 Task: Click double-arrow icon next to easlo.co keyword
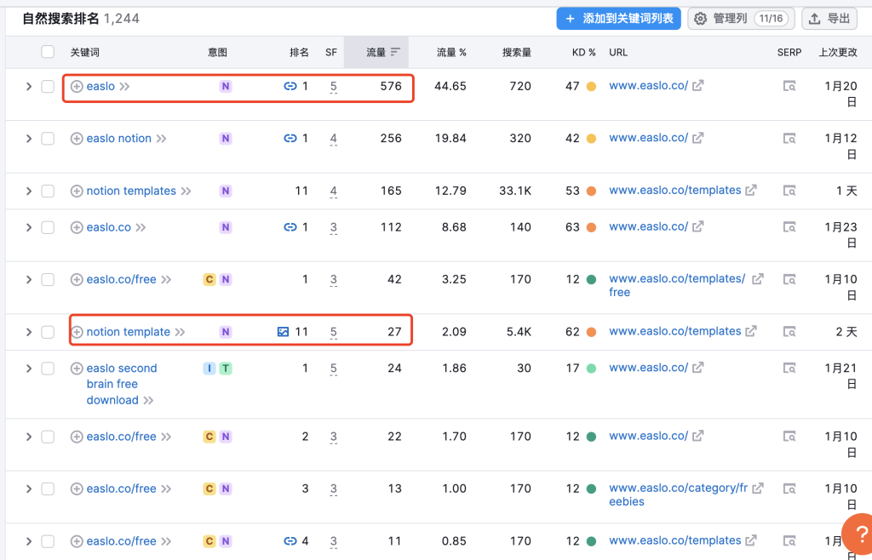(141, 227)
